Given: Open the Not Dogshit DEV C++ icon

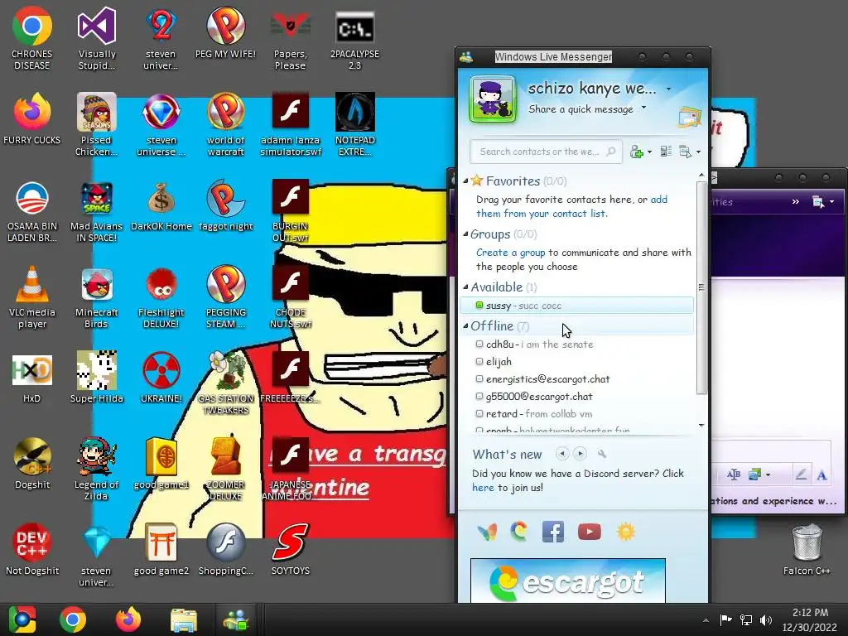Looking at the screenshot, I should (x=32, y=550).
